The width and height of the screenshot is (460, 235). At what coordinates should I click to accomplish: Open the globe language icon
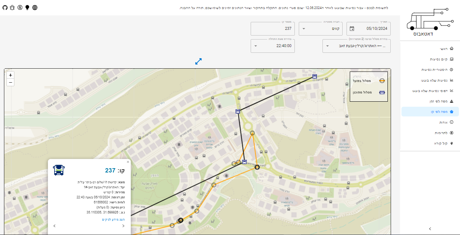pyautogui.click(x=35, y=8)
